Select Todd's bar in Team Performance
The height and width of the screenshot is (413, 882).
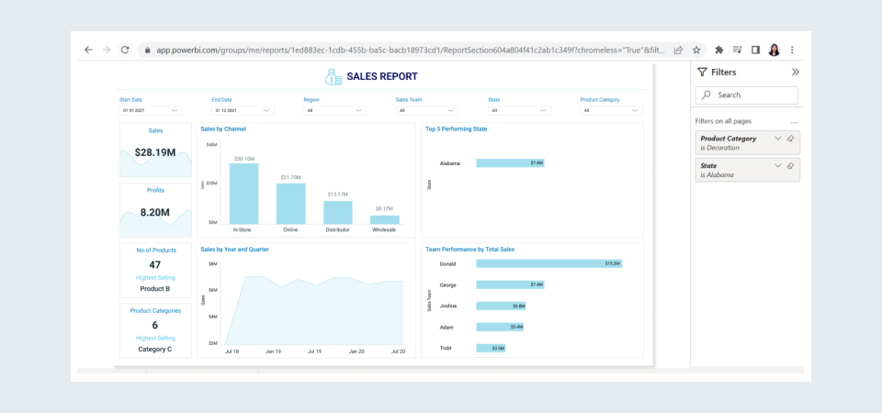pos(491,349)
